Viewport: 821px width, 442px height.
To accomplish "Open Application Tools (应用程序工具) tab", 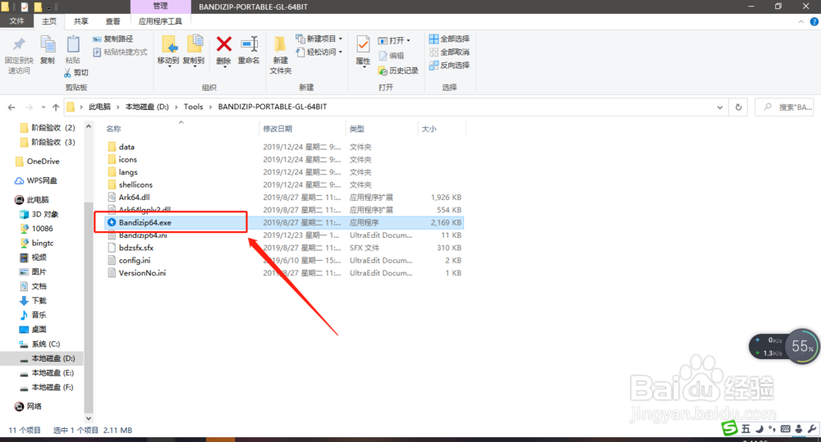I will tap(160, 21).
